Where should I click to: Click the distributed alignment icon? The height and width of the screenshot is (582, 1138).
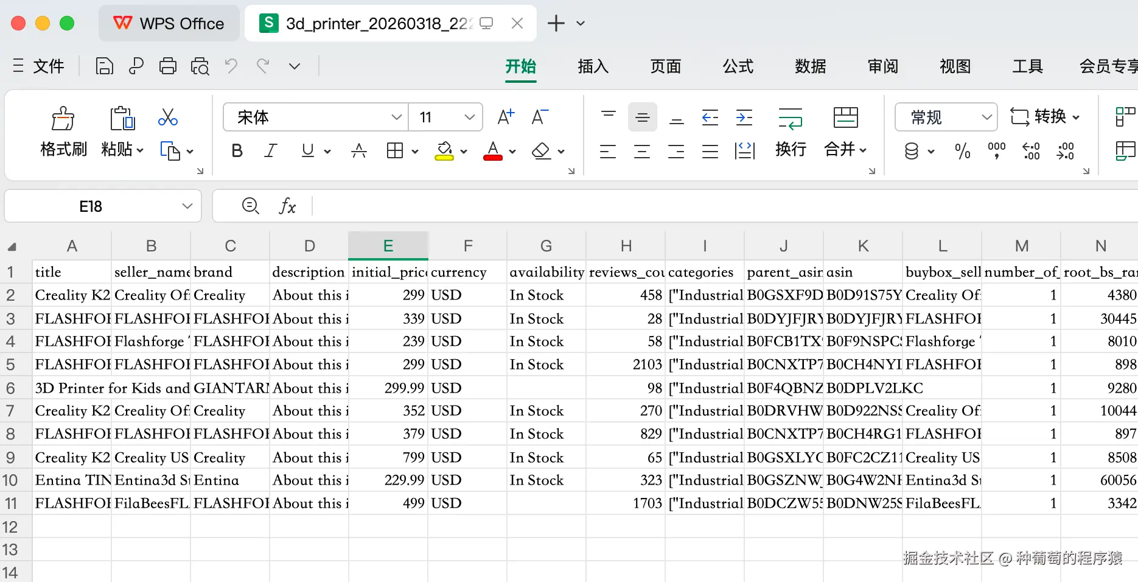pos(744,150)
